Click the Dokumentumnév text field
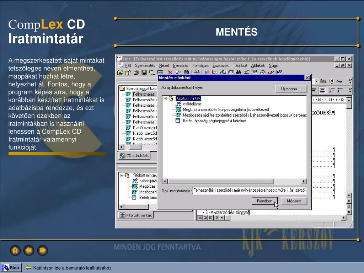Screen dimensions: 364x273 click(250, 191)
